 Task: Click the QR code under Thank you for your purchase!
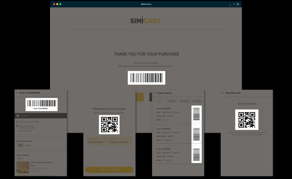tap(109, 125)
